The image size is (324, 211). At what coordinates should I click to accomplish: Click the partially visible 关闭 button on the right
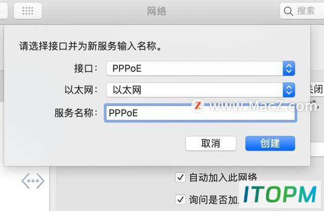[x=316, y=89]
